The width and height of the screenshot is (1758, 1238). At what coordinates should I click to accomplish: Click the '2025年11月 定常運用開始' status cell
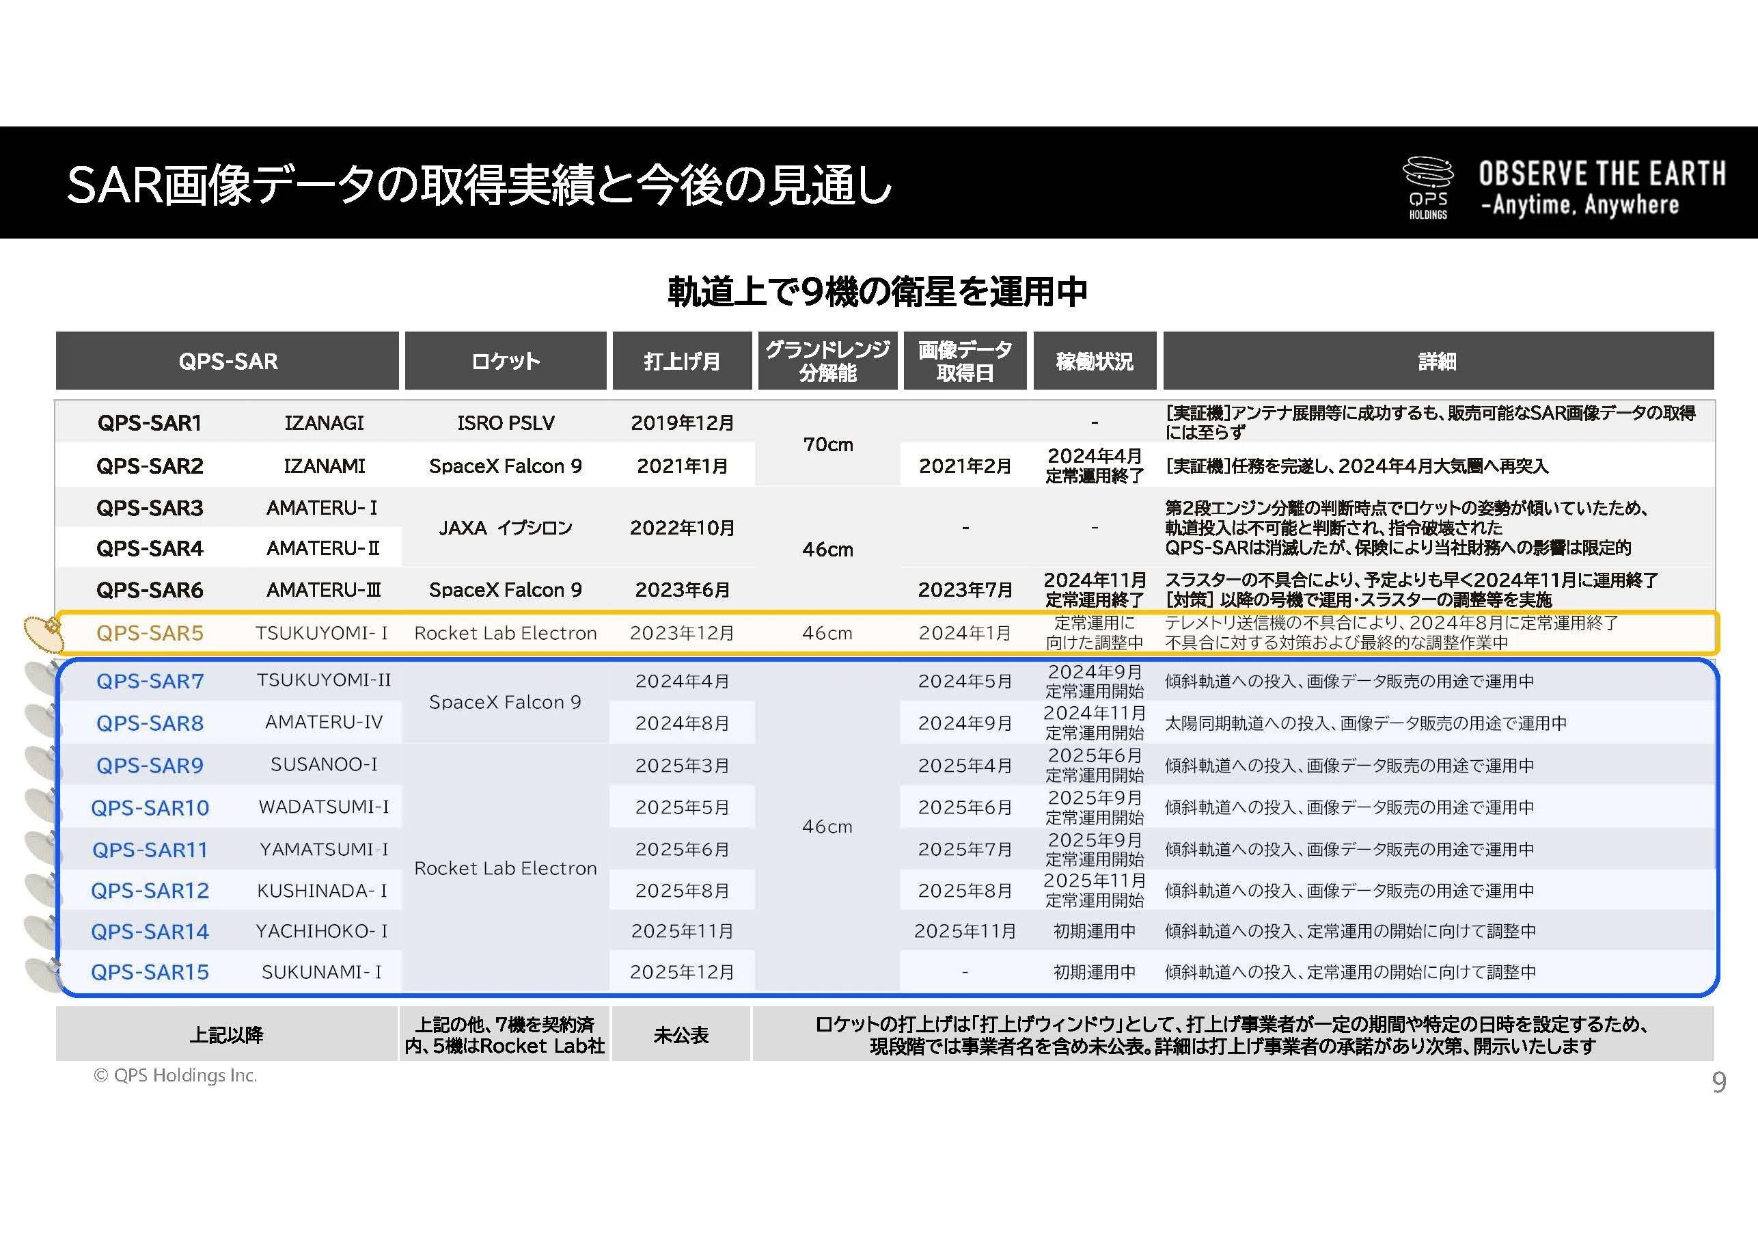coord(1094,890)
